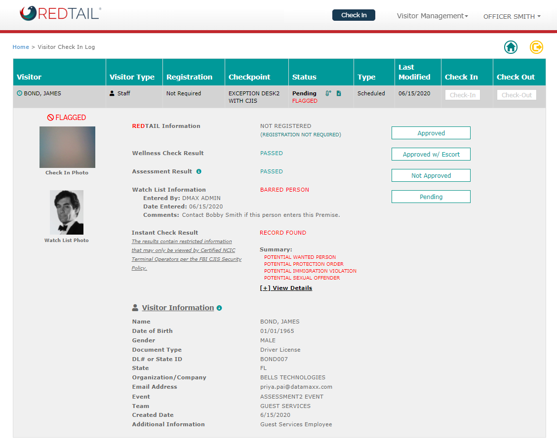Select Approved w/ Escort
Screen dimensions: 557x448
431,155
